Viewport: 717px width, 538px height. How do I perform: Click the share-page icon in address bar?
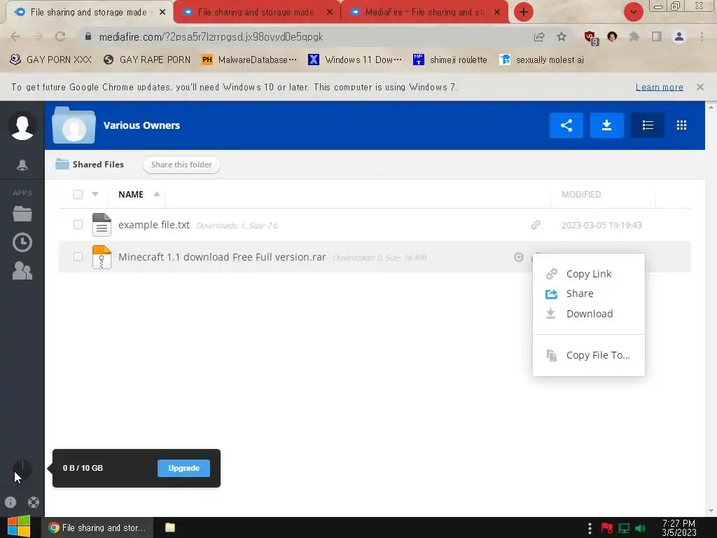pyautogui.click(x=539, y=37)
